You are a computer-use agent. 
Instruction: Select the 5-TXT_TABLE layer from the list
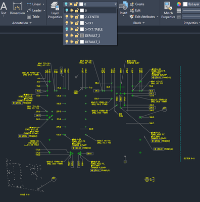click(x=90, y=29)
